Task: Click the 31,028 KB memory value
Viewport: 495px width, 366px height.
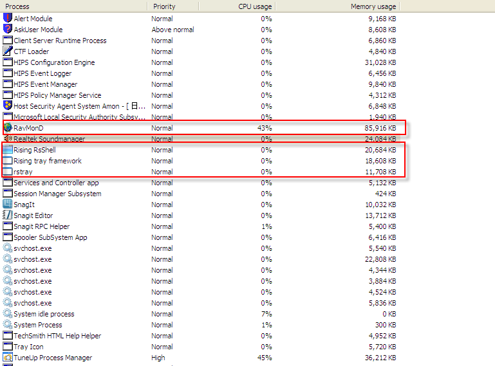Action: [380, 62]
